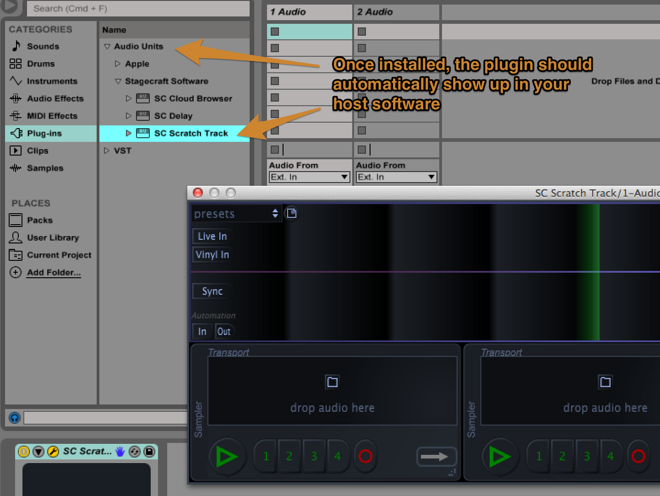Select the Plug-ins category

[51, 133]
